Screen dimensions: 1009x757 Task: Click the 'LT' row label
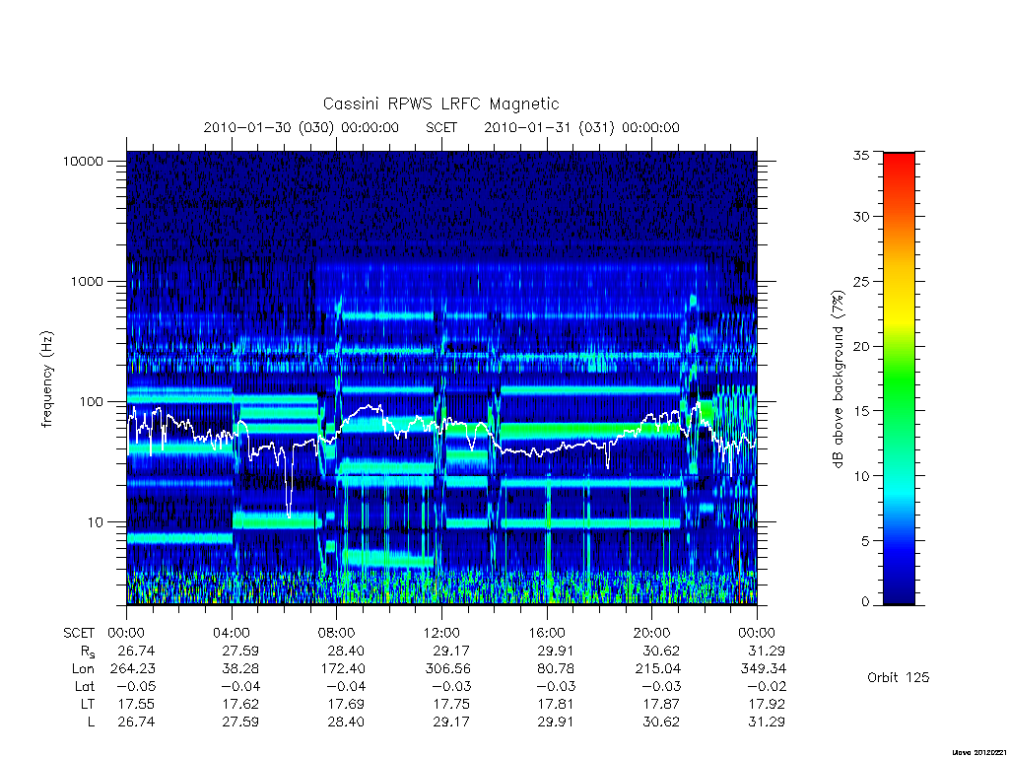click(x=88, y=704)
